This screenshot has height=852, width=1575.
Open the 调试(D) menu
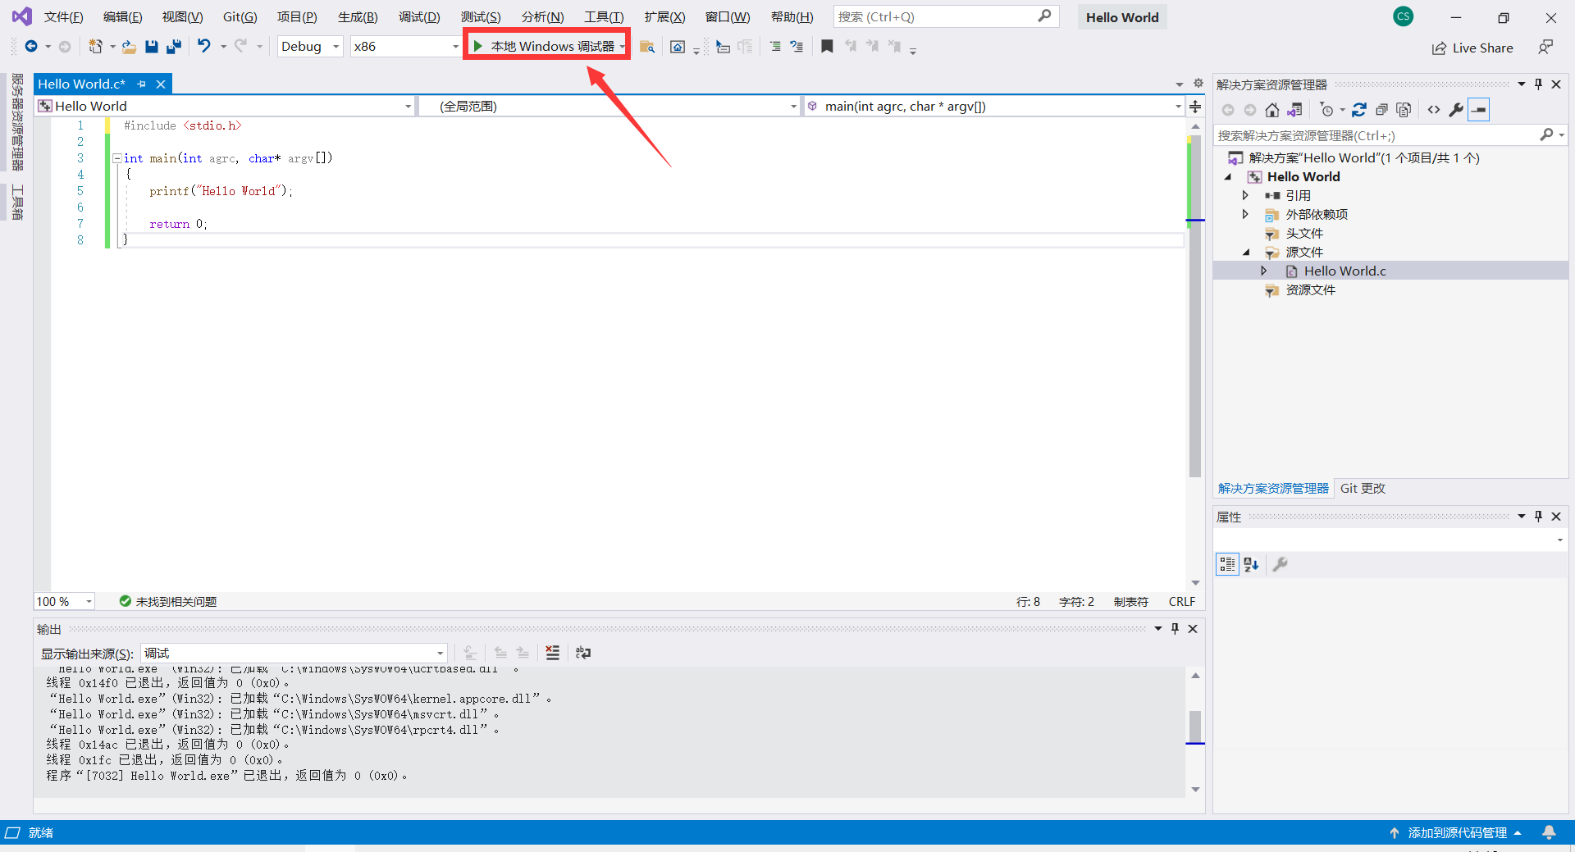click(419, 16)
